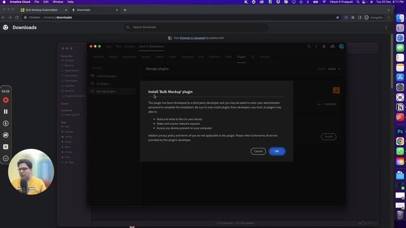Open Google Chrome from the dock
406x228 pixels.
point(400,141)
